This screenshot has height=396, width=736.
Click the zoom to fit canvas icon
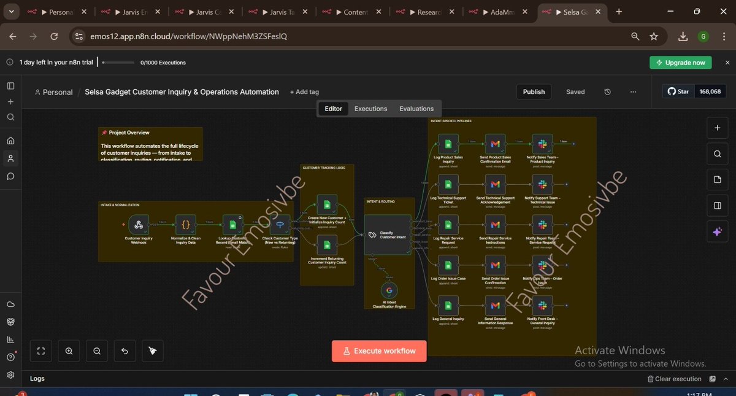click(x=41, y=351)
